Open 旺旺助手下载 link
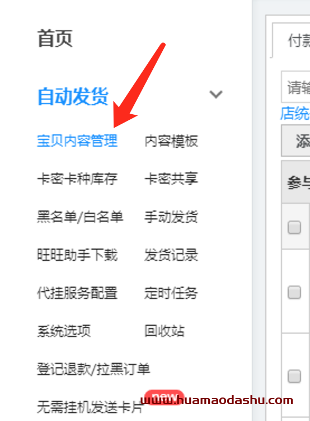The width and height of the screenshot is (310, 421). [x=77, y=255]
